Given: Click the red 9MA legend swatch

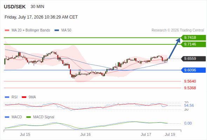Looking at the screenshot, I should [x=24, y=97].
